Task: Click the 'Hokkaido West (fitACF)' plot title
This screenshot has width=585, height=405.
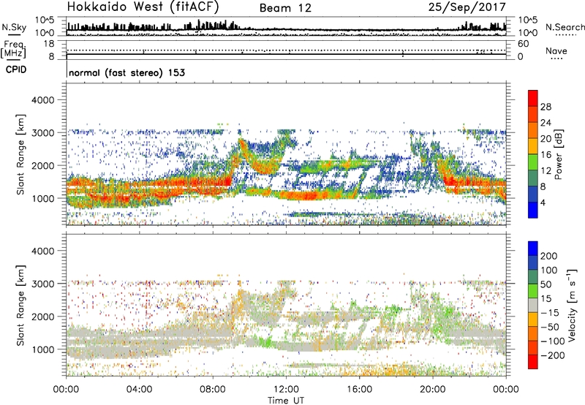Action: (x=143, y=7)
